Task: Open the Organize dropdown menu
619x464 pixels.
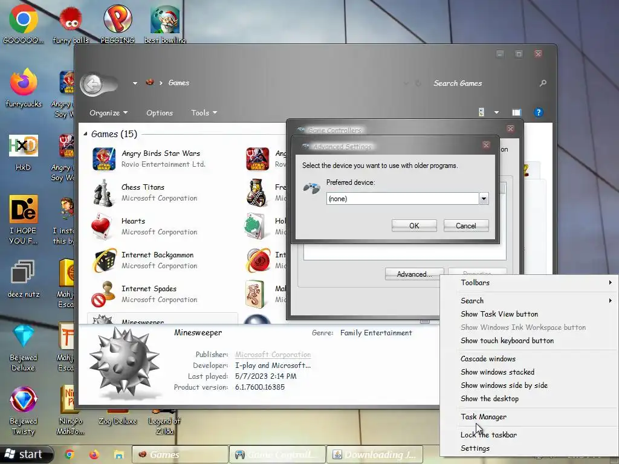Action: coord(109,113)
